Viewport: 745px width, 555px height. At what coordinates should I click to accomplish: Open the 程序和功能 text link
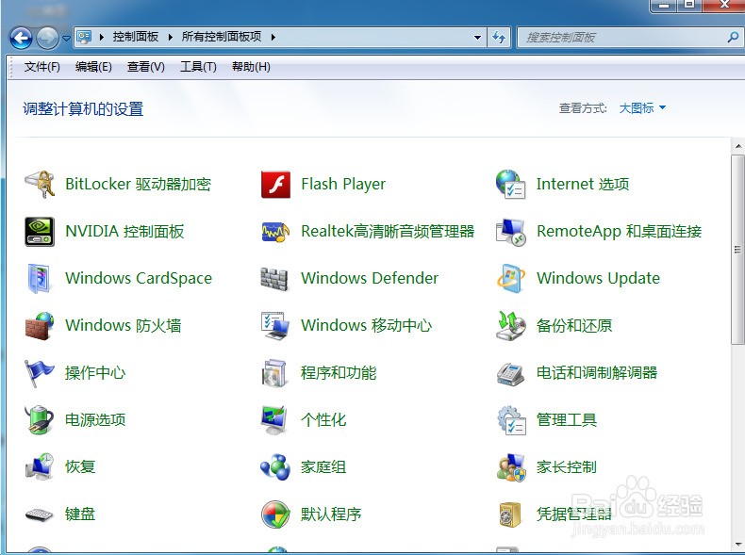(x=339, y=373)
